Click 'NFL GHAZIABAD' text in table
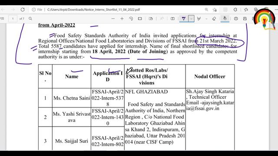Viewport: 278px width, 156px height. pos(146,91)
